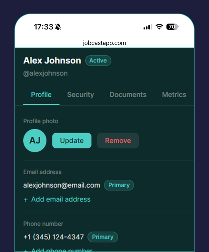
Task: Open the Security tab
Action: (x=81, y=95)
